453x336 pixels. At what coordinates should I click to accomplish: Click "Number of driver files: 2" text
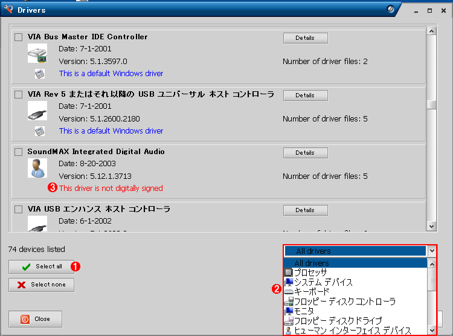click(x=325, y=61)
